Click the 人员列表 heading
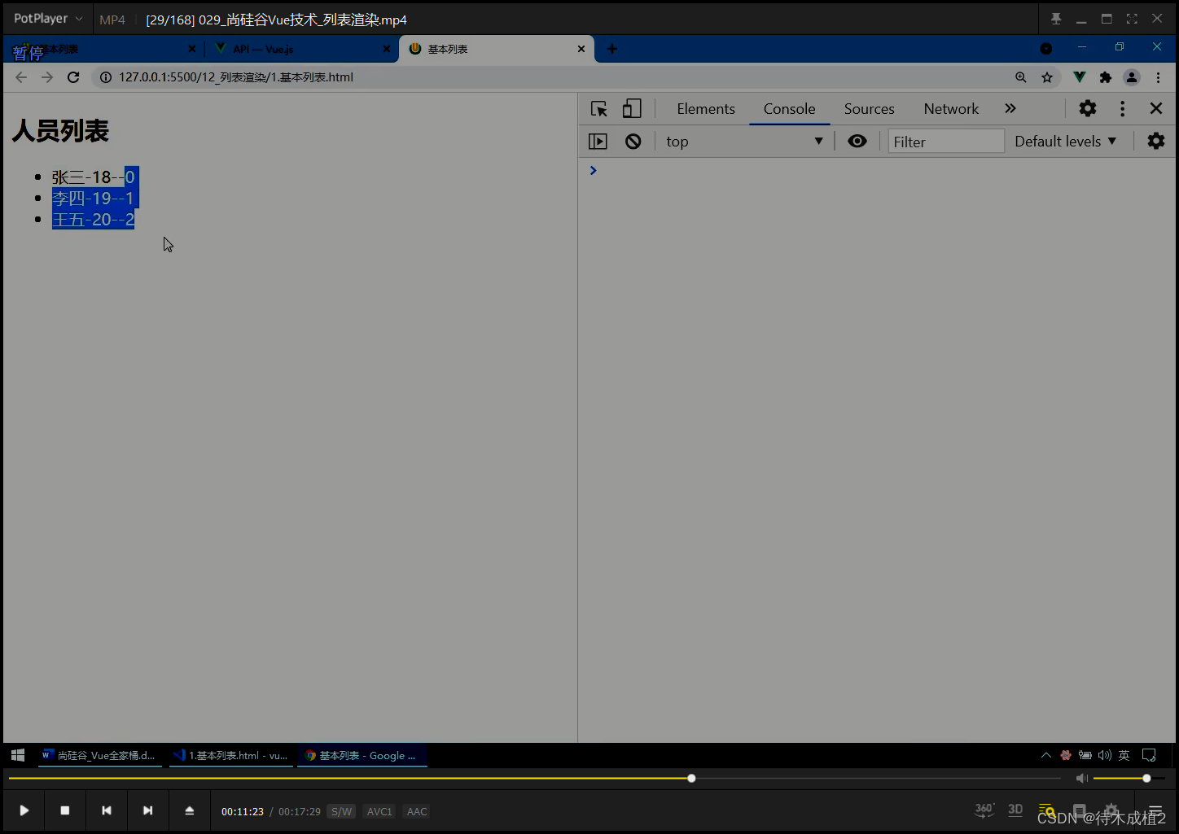1179x834 pixels. (x=60, y=131)
